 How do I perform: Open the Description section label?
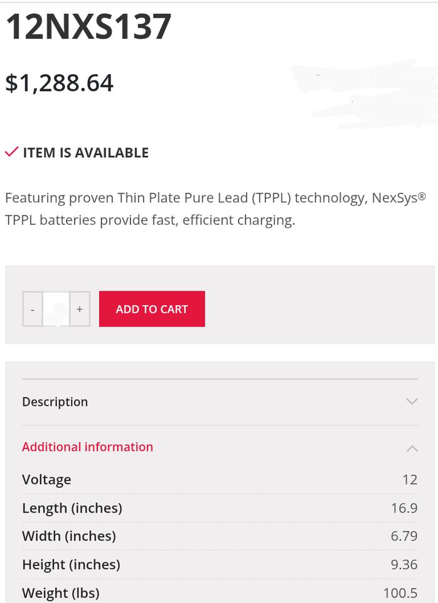point(55,402)
